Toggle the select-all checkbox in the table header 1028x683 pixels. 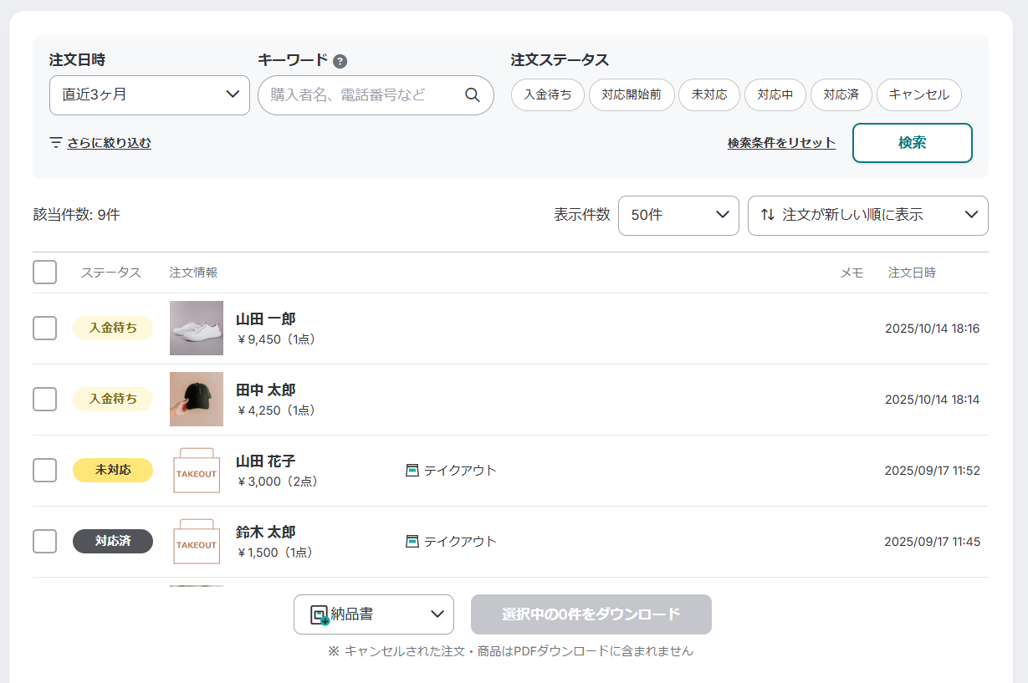coord(45,273)
